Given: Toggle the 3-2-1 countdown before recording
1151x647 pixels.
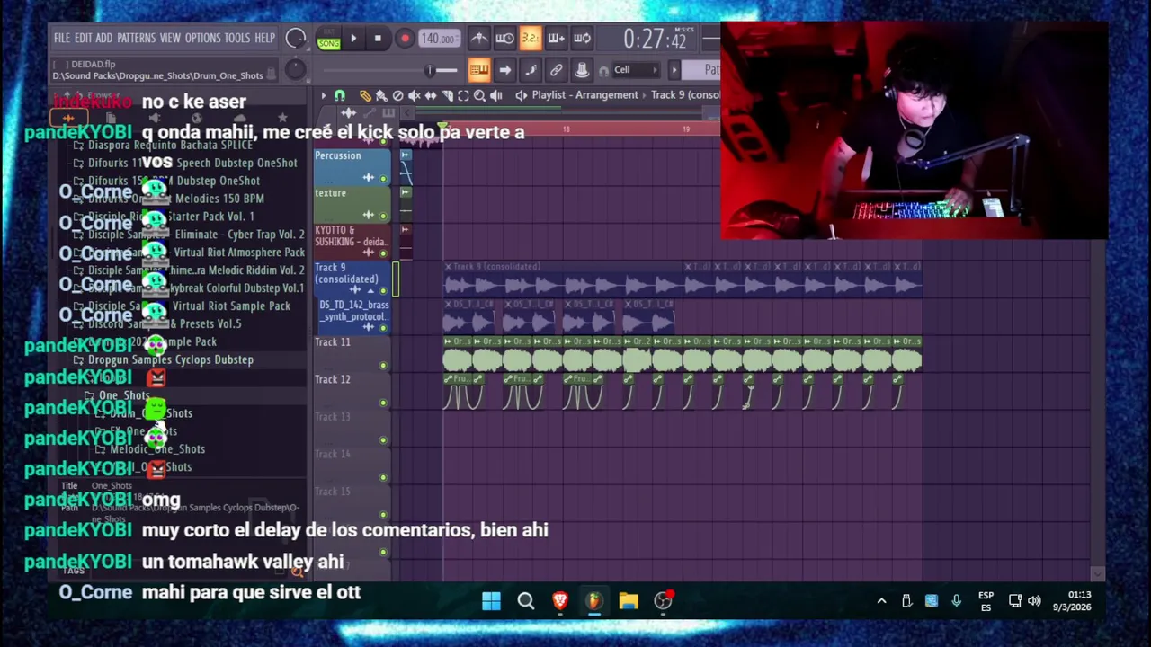Looking at the screenshot, I should [x=530, y=38].
